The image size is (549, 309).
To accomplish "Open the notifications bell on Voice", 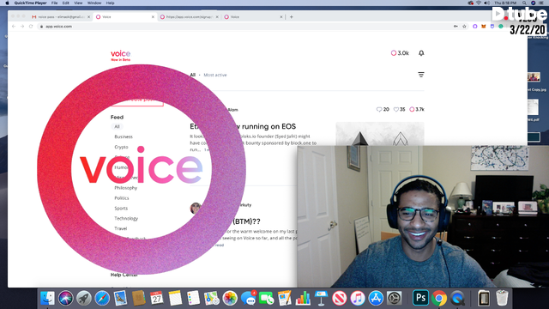I will 421,53.
